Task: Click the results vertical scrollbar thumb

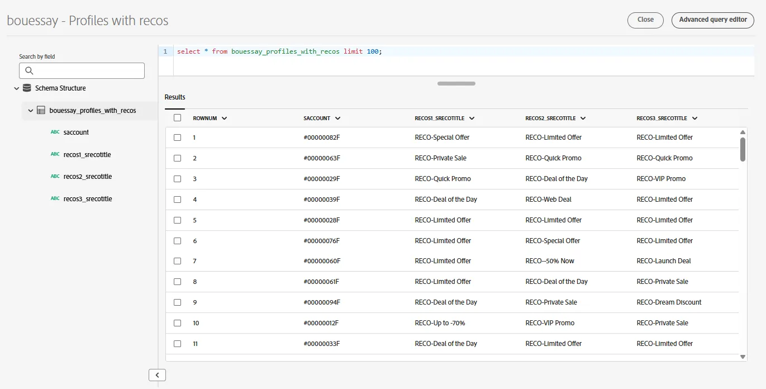Action: coord(743,149)
